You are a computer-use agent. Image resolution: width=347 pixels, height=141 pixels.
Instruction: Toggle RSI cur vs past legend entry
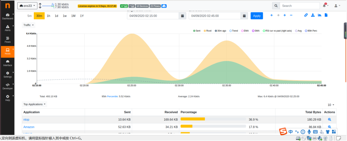pos(277,31)
